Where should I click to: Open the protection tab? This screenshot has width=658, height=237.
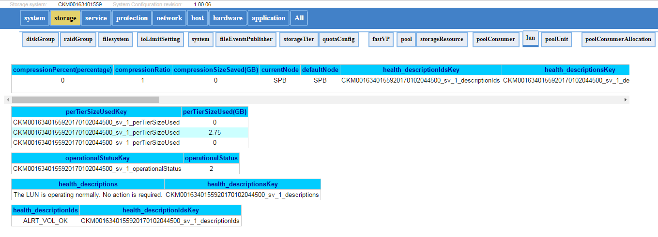132,18
